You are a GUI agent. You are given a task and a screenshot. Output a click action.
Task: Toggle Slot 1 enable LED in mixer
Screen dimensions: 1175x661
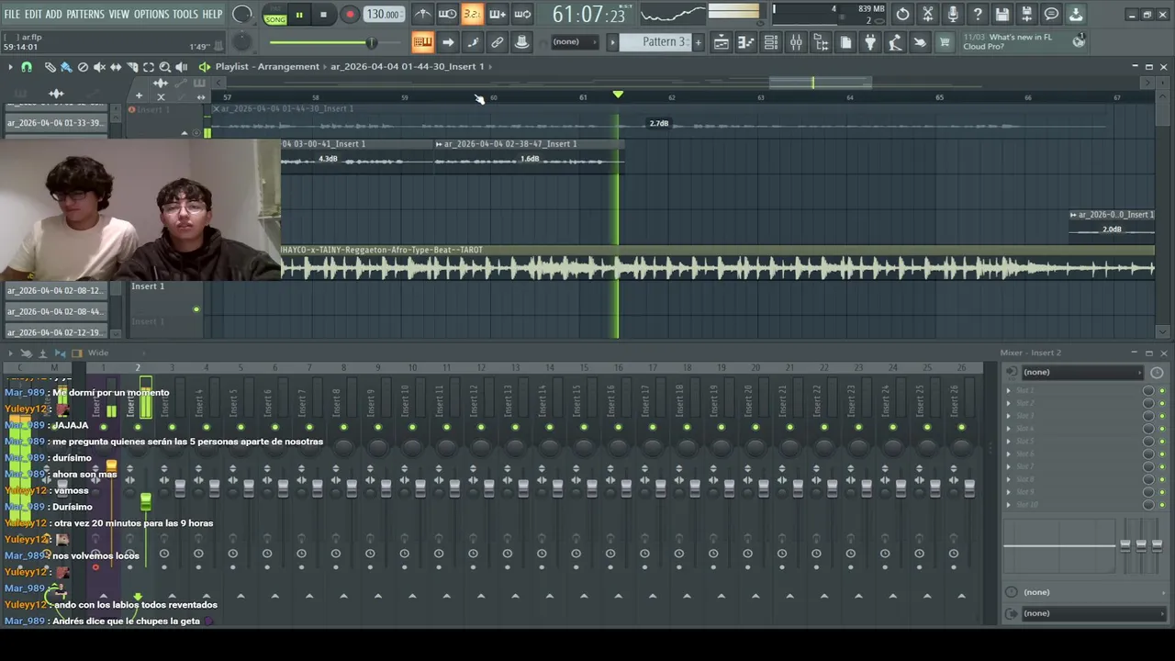[1162, 390]
